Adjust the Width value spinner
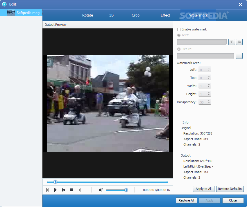 pos(205,86)
